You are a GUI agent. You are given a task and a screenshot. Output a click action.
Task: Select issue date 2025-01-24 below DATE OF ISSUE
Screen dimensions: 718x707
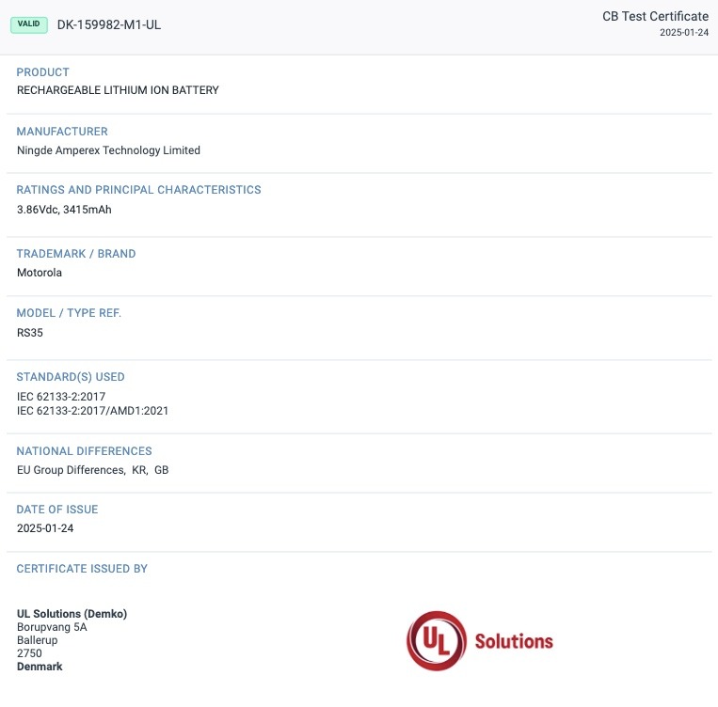[x=45, y=528]
